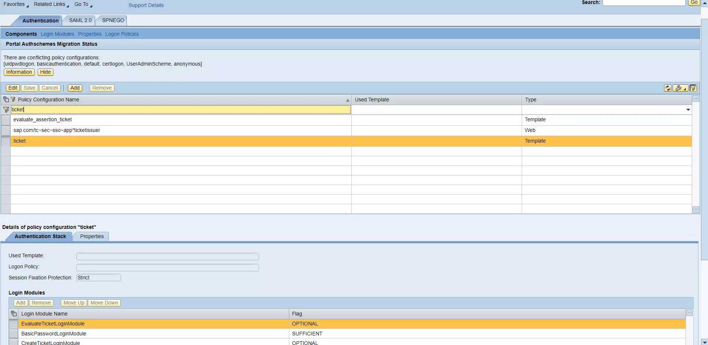Open the Type filter dropdown in the filter row
The width and height of the screenshot is (708, 345).
click(x=688, y=109)
